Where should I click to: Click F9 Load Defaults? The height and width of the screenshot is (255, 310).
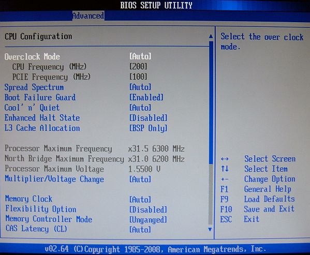[x=257, y=199]
